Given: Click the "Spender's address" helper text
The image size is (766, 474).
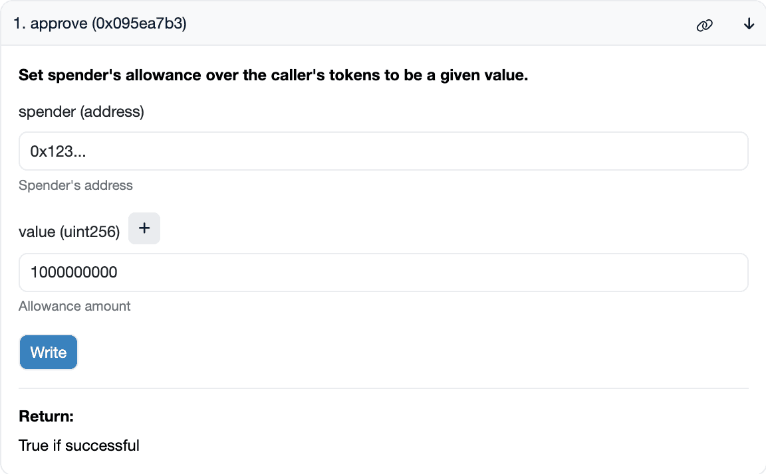Looking at the screenshot, I should 76,185.
